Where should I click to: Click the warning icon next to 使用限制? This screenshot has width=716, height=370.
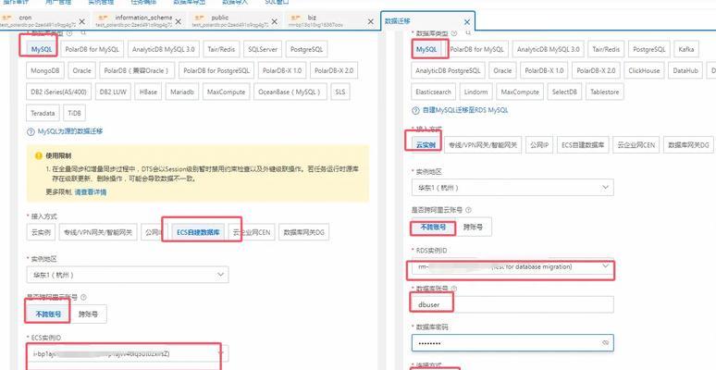(39, 155)
